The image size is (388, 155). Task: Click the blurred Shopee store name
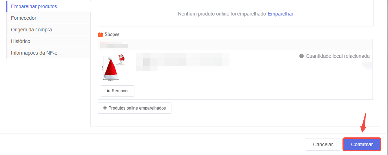tap(114, 45)
